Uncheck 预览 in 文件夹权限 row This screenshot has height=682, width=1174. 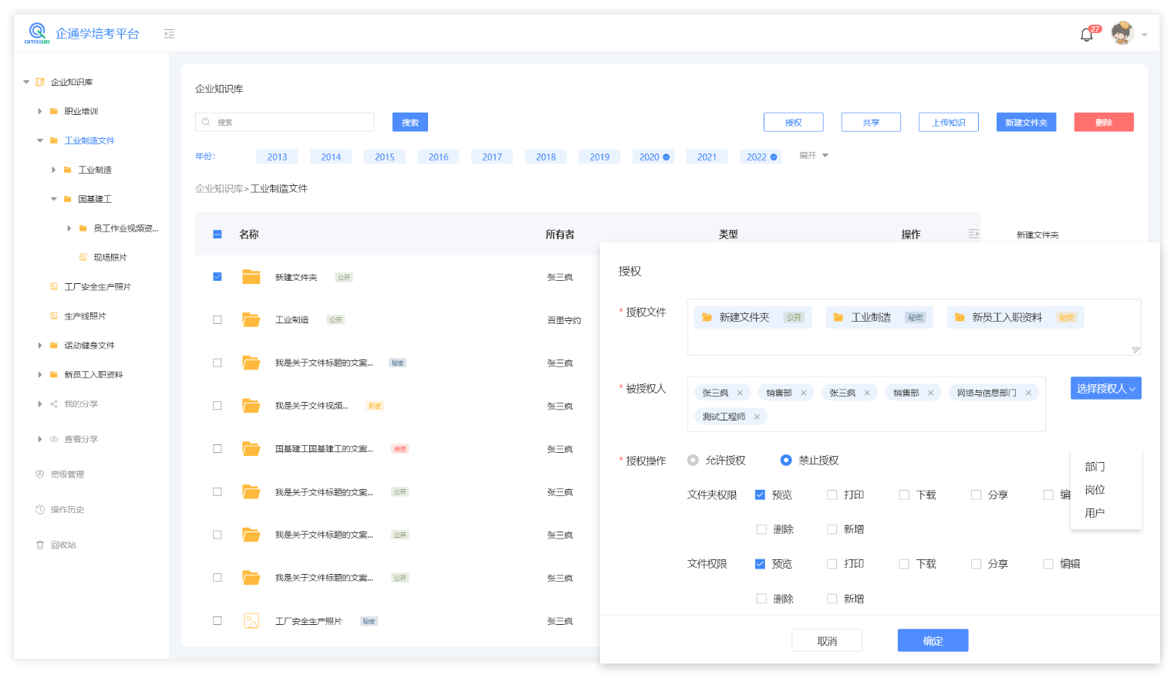click(x=760, y=495)
